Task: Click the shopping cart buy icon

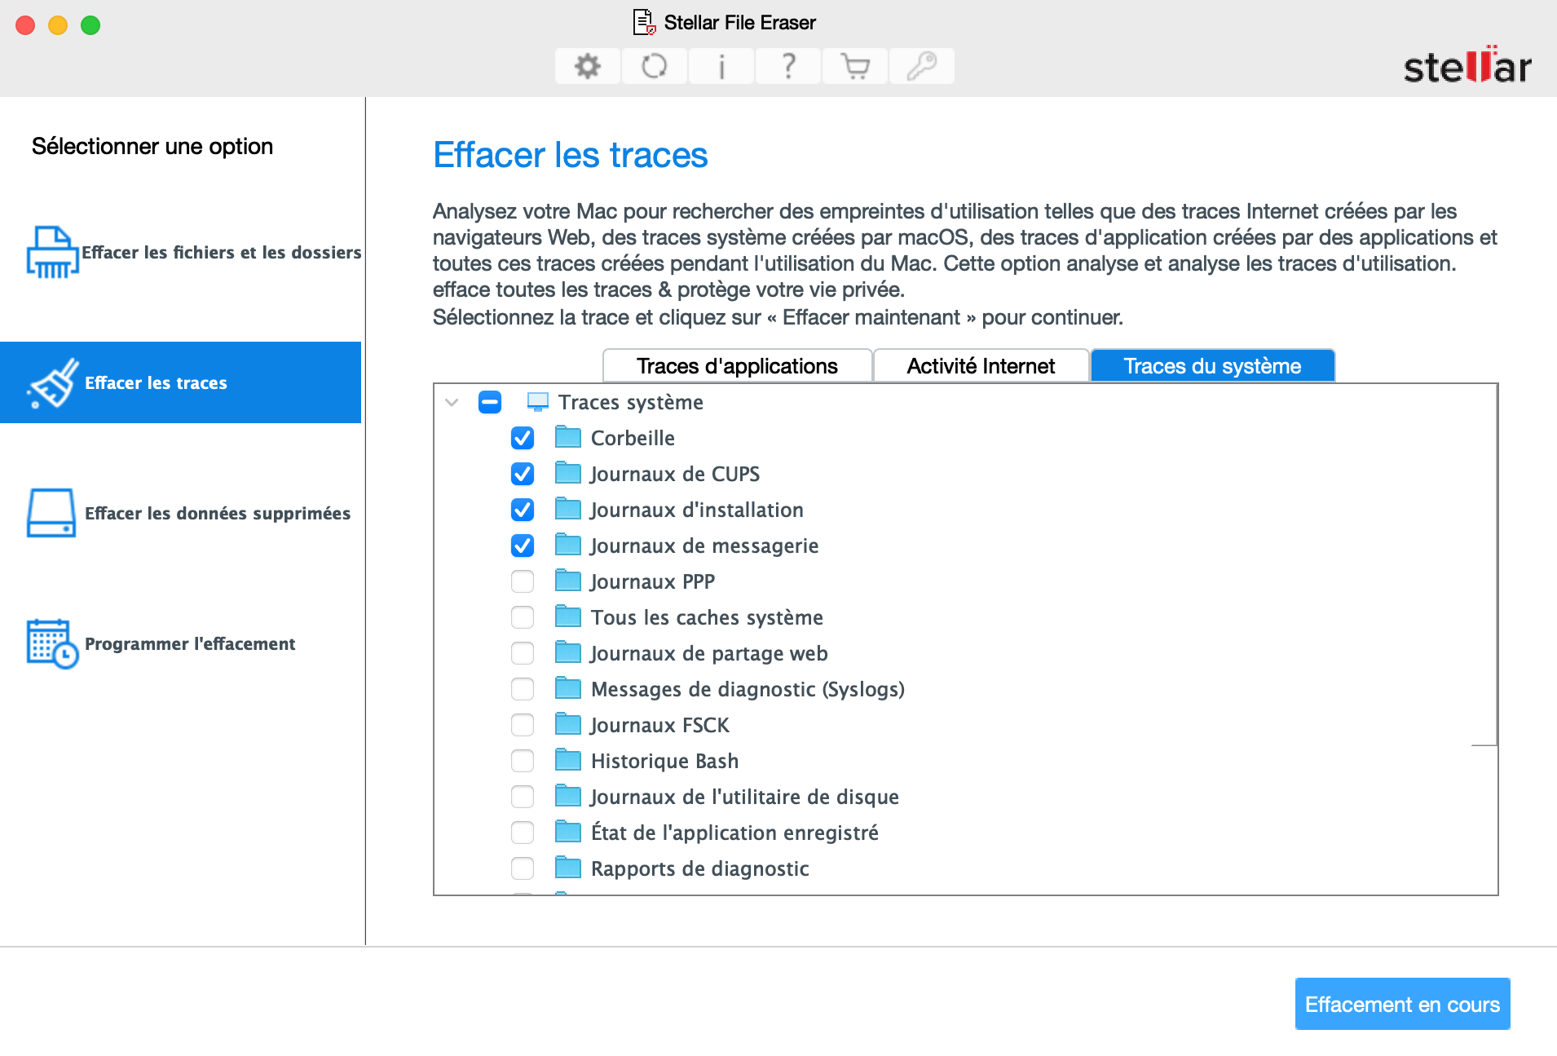Action: (x=855, y=66)
